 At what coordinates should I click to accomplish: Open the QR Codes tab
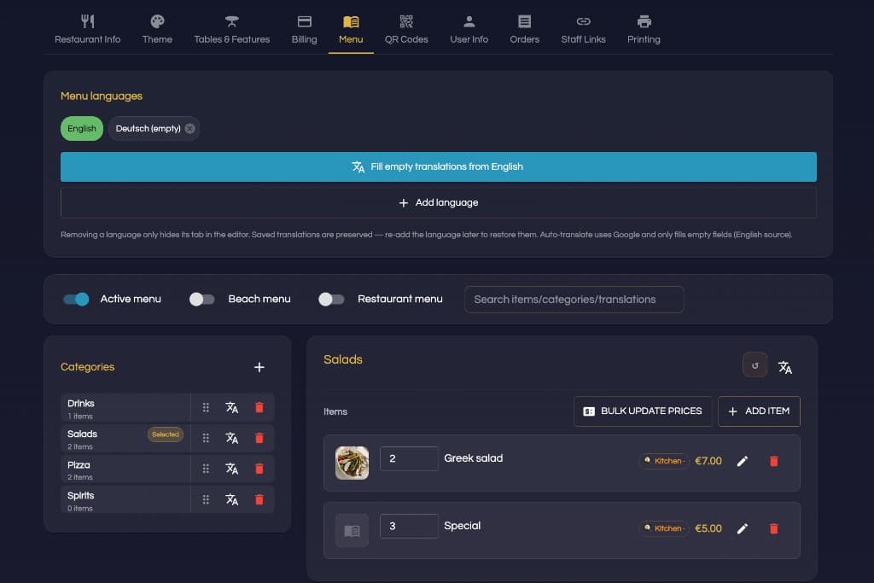pos(406,30)
